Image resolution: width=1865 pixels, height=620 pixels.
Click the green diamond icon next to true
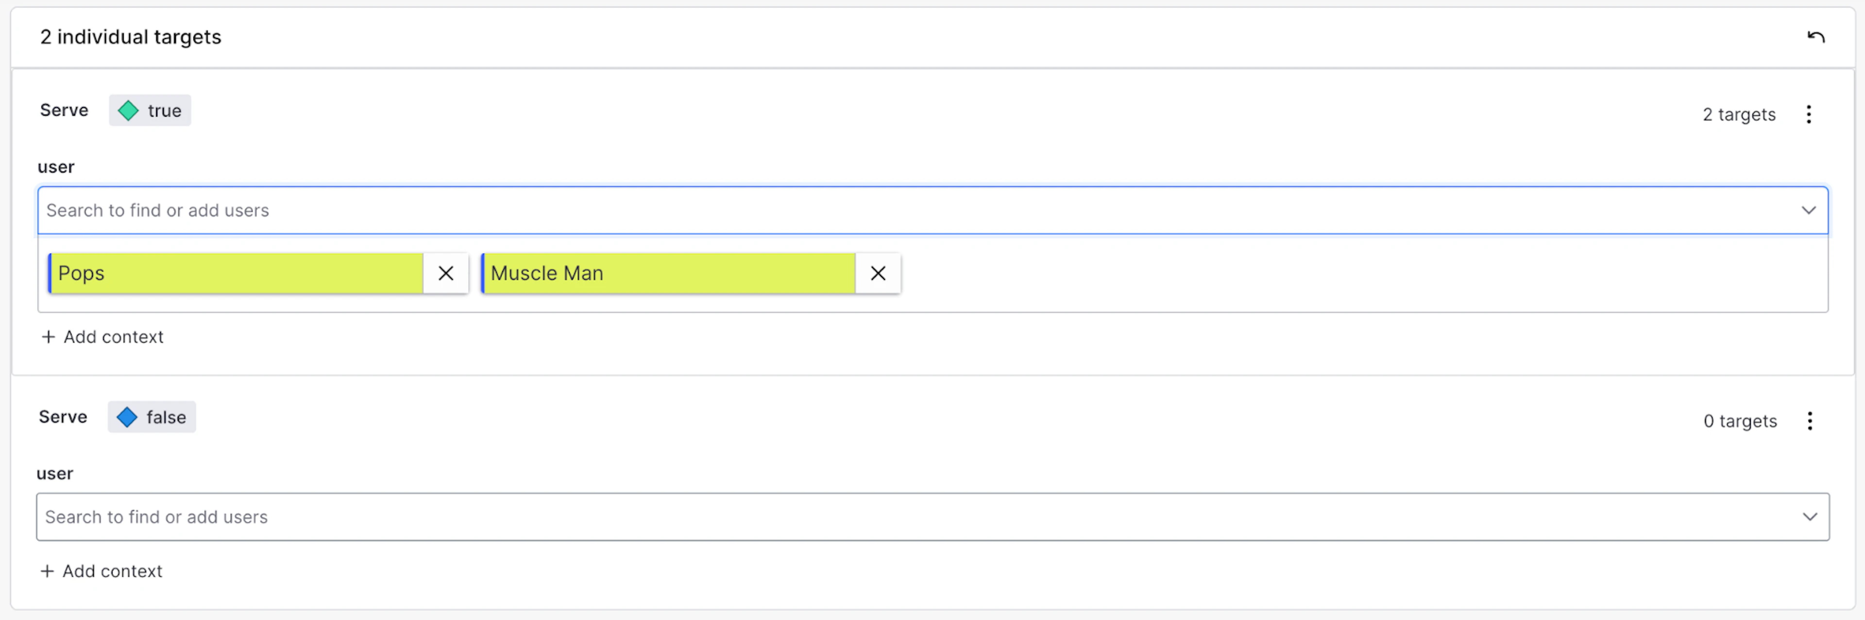point(128,110)
